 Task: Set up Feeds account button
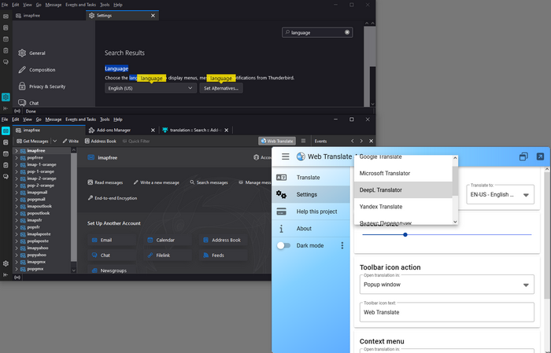coord(223,256)
